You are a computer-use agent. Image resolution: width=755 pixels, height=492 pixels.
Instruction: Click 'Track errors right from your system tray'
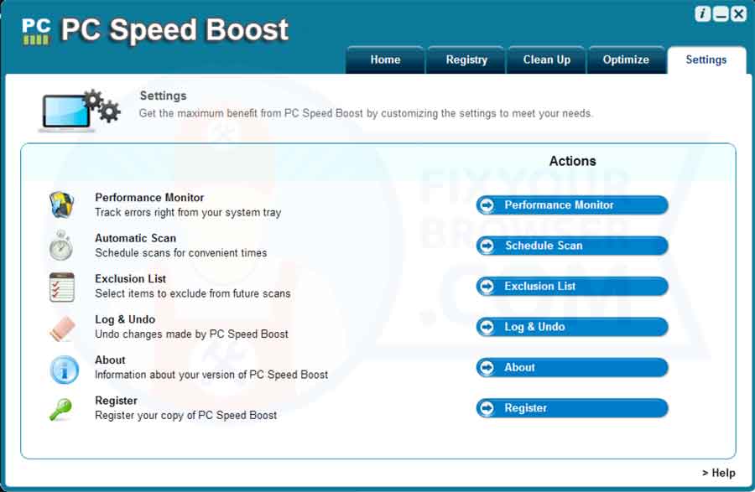coord(188,213)
